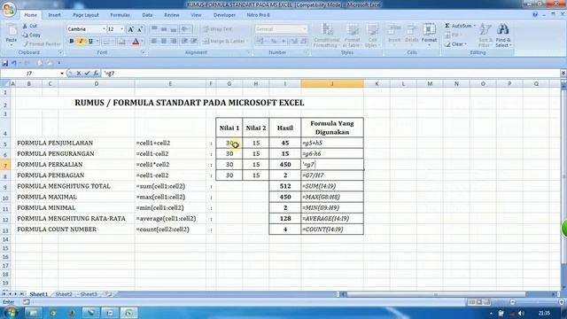This screenshot has height=319, width=567.
Task: Open the Page Layout ribbon tab
Action: click(x=86, y=15)
